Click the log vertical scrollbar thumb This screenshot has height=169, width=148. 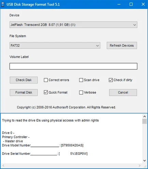point(145,121)
